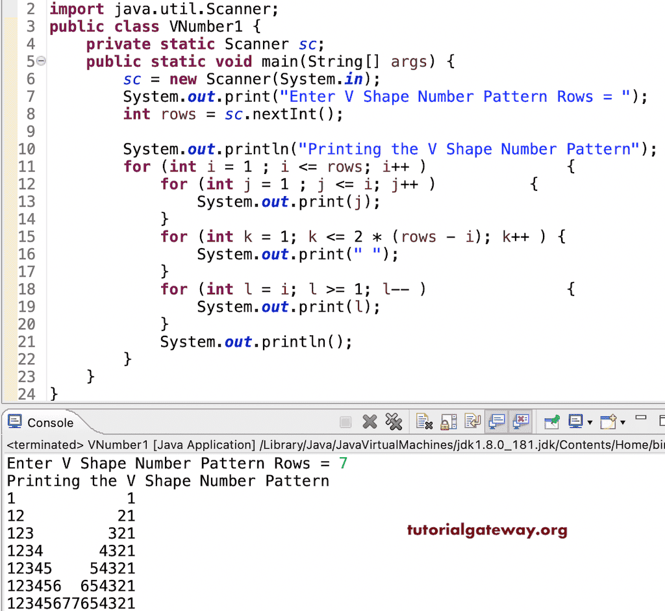Screen dimensions: 665x611
Task: Clear the console output
Action: 423,421
